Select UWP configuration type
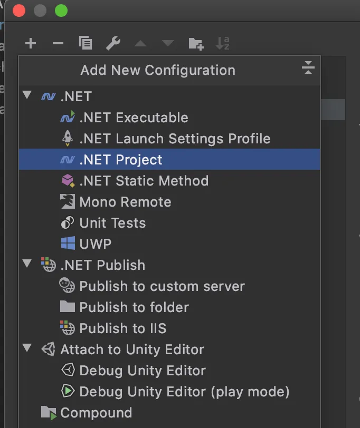360x428 pixels. [169, 244]
